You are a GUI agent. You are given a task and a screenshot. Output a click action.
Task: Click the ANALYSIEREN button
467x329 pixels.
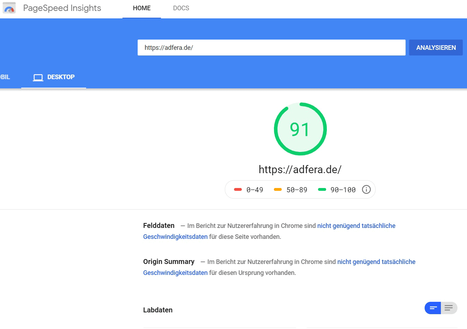click(x=436, y=48)
